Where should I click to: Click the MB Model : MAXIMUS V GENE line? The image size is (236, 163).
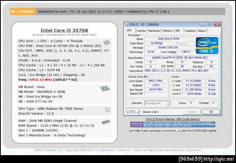(x=42, y=92)
